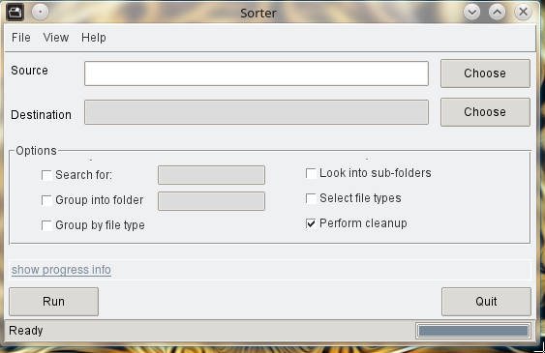This screenshot has width=545, height=353.
Task: Maximize the Sorter window
Action: tap(498, 13)
